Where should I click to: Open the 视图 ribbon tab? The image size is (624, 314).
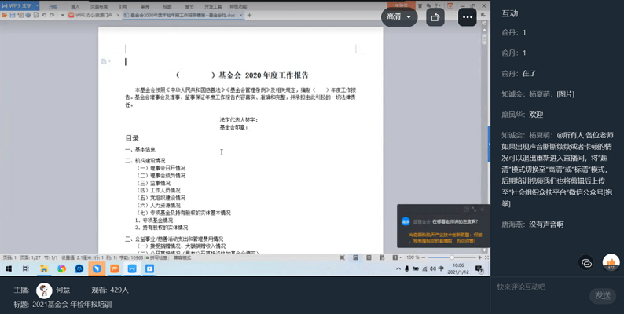tap(167, 6)
